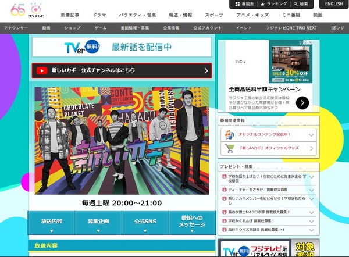Click the 番組関連情報 heading

point(232,120)
